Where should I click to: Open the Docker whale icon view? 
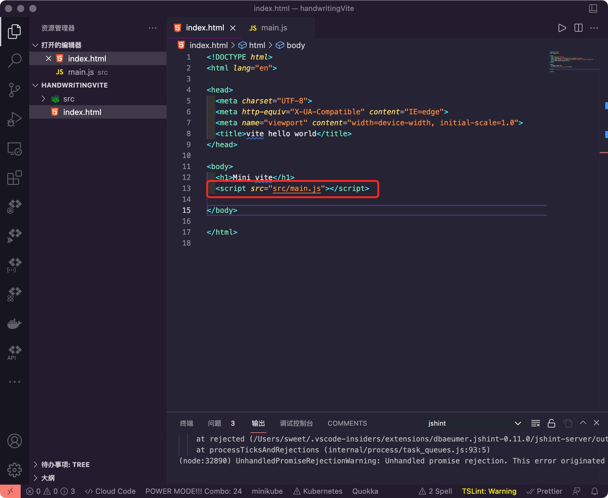point(14,324)
